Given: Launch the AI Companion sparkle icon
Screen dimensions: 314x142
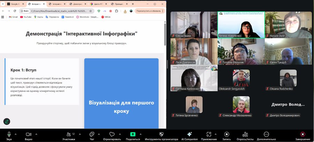Looking at the screenshot, I should [x=189, y=134].
